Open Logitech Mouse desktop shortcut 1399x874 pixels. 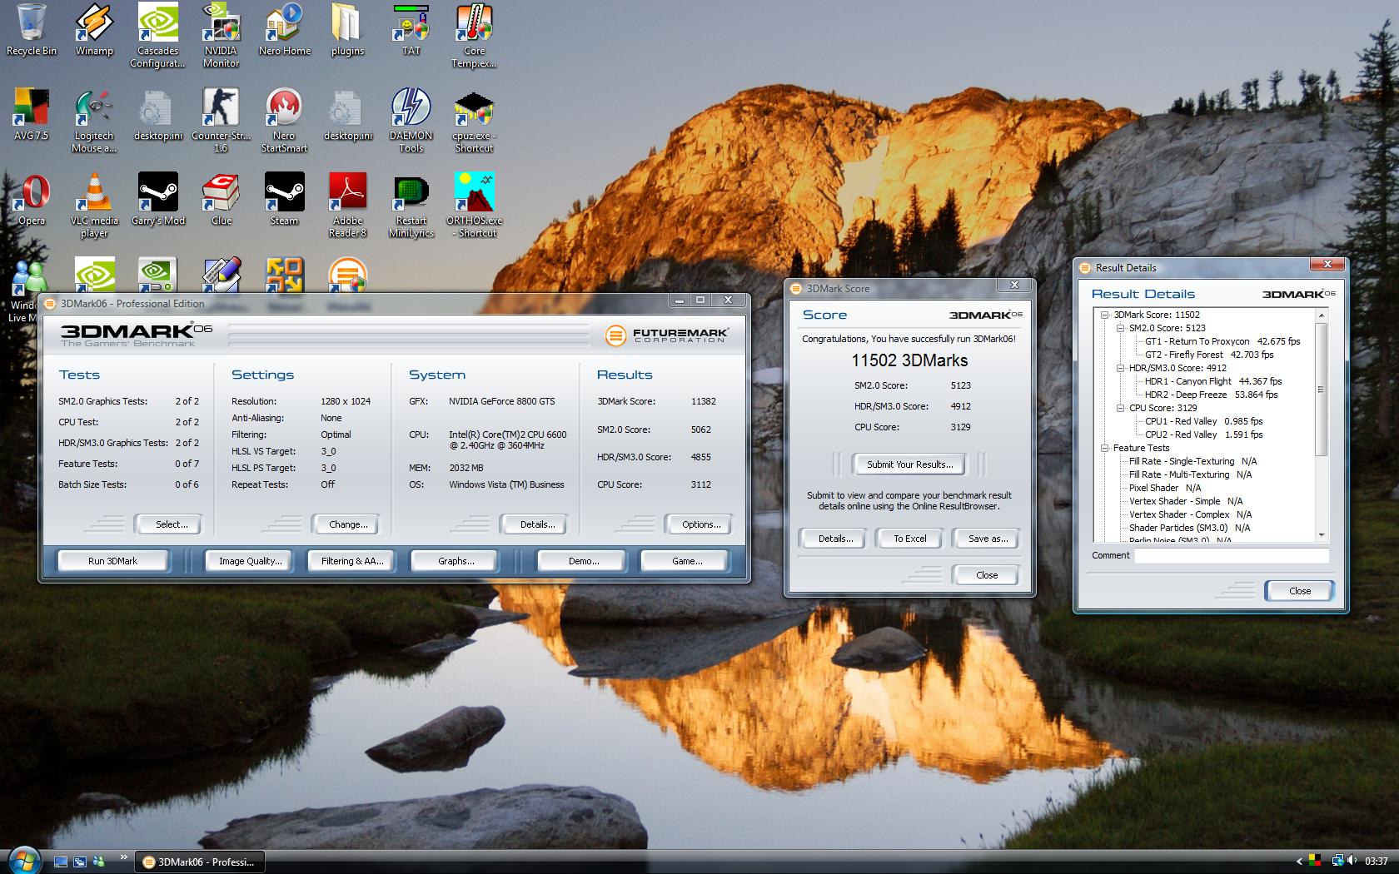pyautogui.click(x=94, y=120)
